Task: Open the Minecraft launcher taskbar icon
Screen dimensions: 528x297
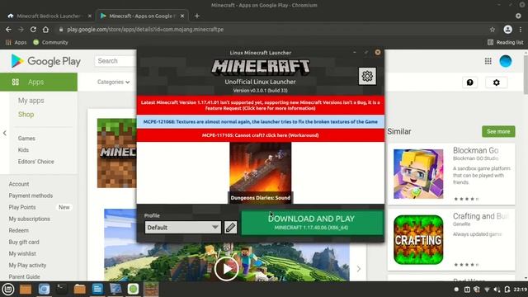Action: pos(151,289)
